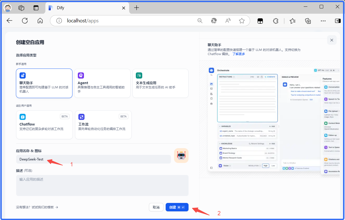Open the browser home page icon
The image size is (345, 220).
click(x=40, y=21)
